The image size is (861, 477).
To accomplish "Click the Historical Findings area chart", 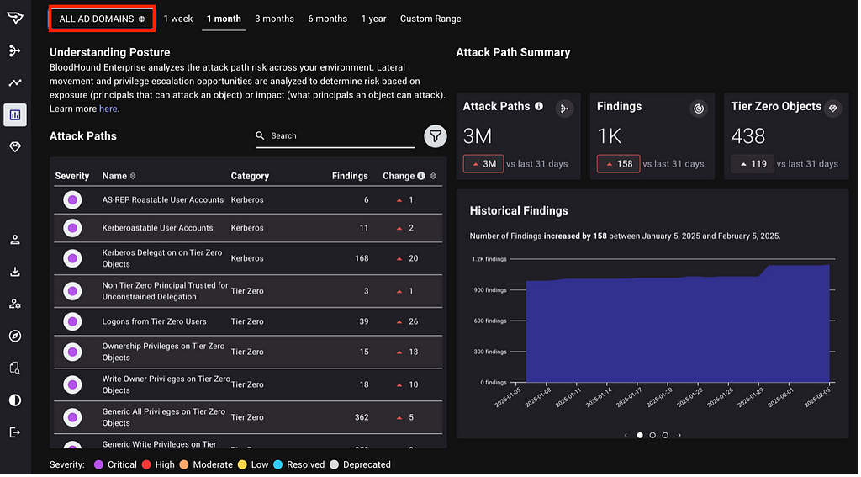I will 678,324.
